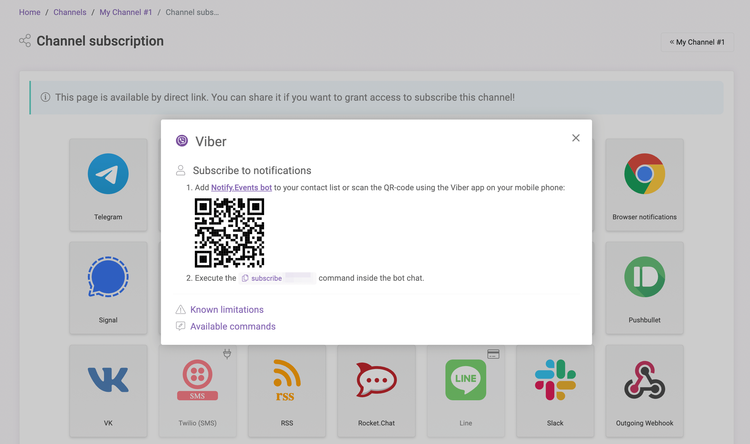The image size is (750, 444).
Task: Click the 'Slack' card label
Action: click(555, 423)
